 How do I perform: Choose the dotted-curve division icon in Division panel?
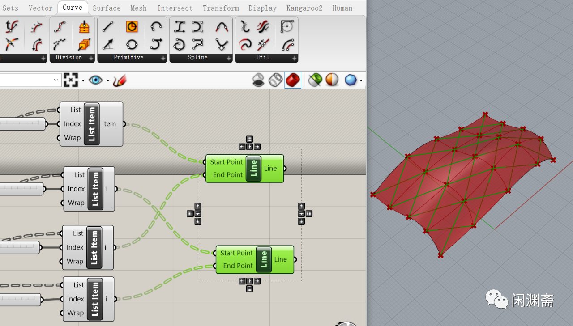point(60,44)
